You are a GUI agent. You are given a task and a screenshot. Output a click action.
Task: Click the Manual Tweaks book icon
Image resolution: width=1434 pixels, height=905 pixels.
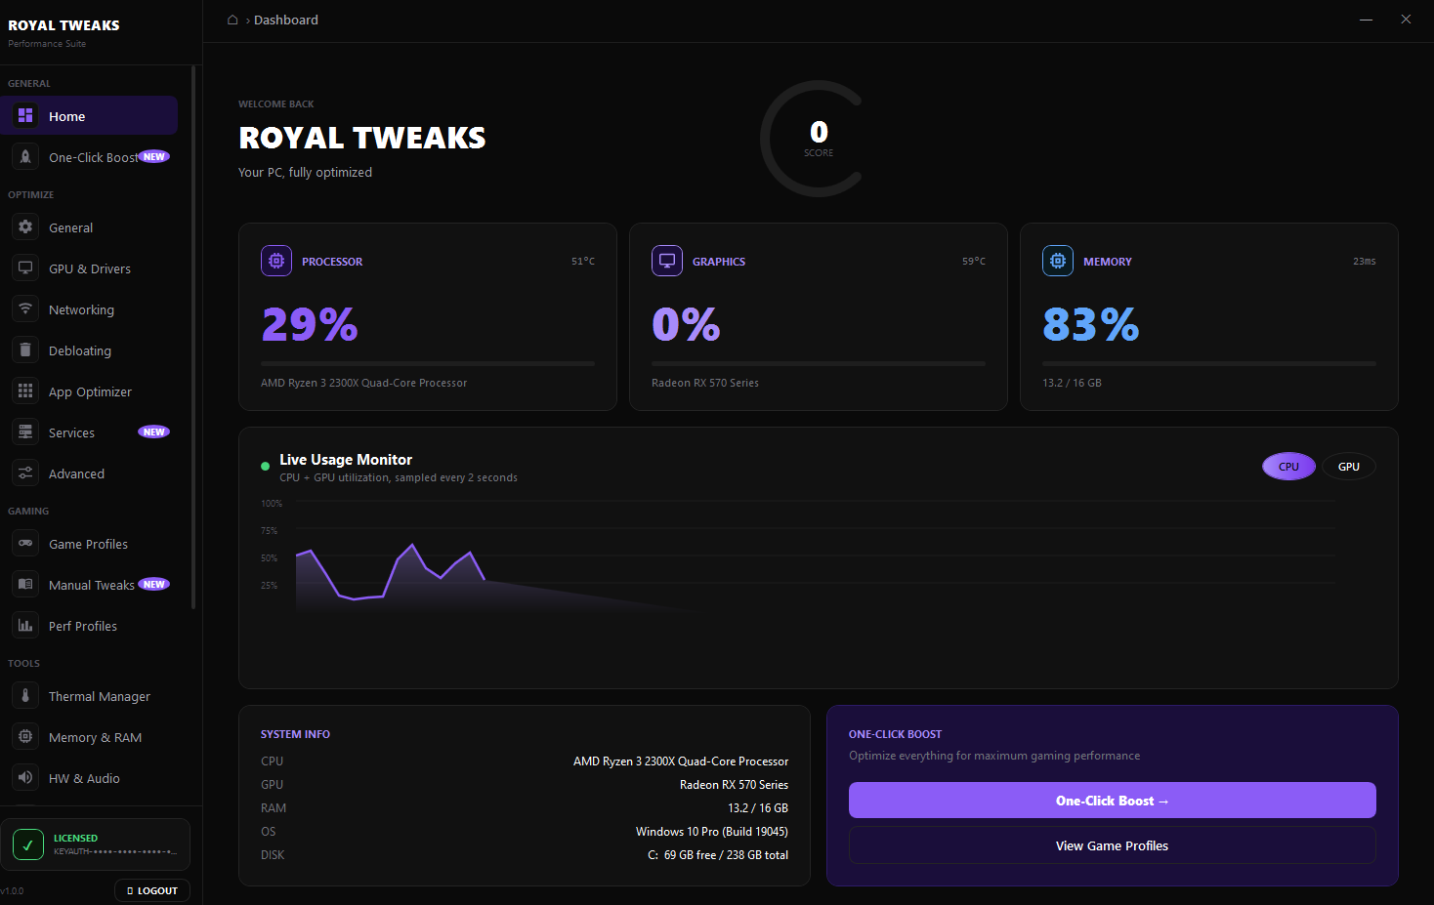25,584
